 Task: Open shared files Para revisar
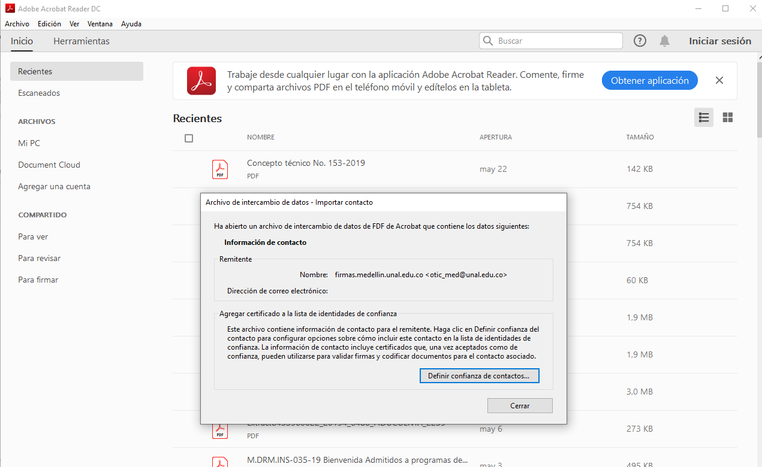(39, 258)
